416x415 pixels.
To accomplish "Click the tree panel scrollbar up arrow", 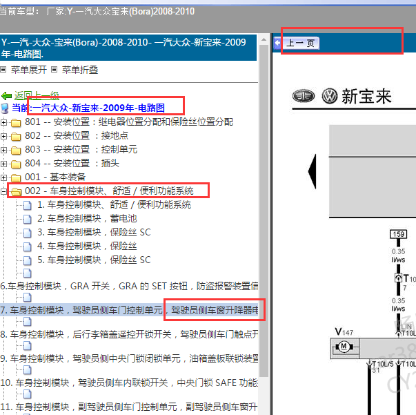I will 264,40.
